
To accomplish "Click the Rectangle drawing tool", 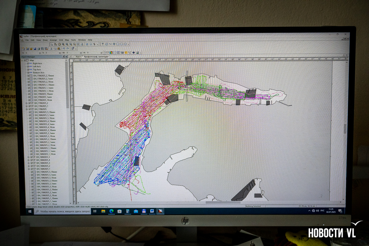I will click(118, 44).
